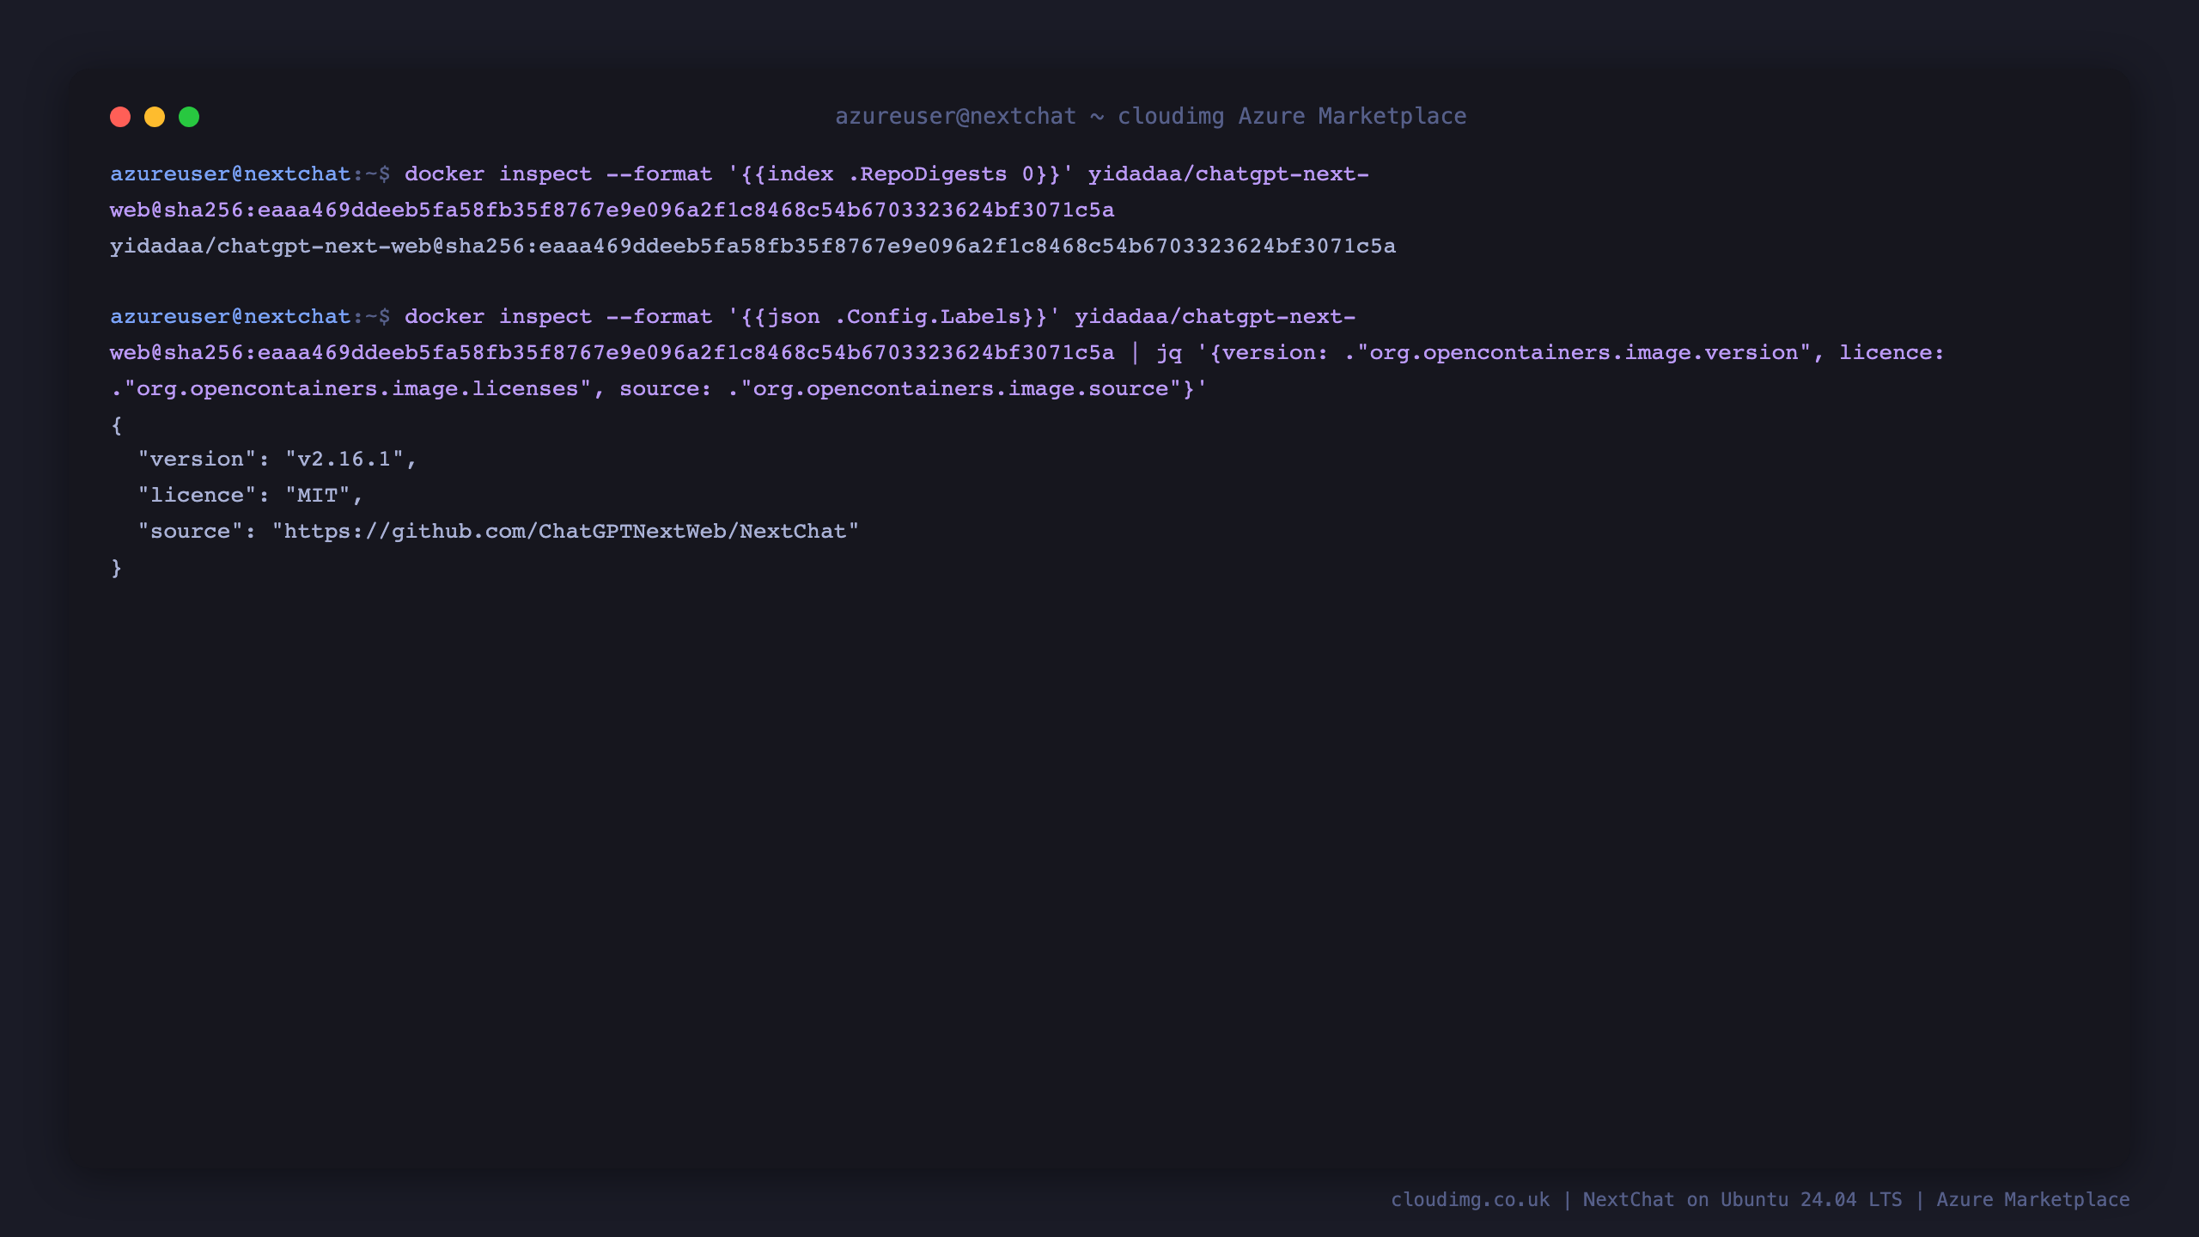Click the "licence": "MIT" output line
The height and width of the screenshot is (1237, 2199).
pyautogui.click(x=251, y=495)
